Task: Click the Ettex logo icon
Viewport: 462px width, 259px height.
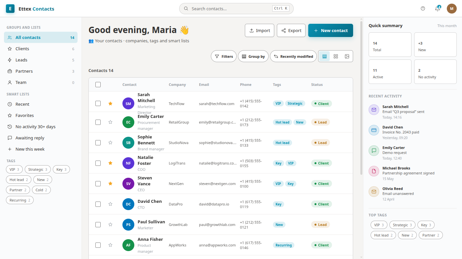Action: pyautogui.click(x=10, y=9)
